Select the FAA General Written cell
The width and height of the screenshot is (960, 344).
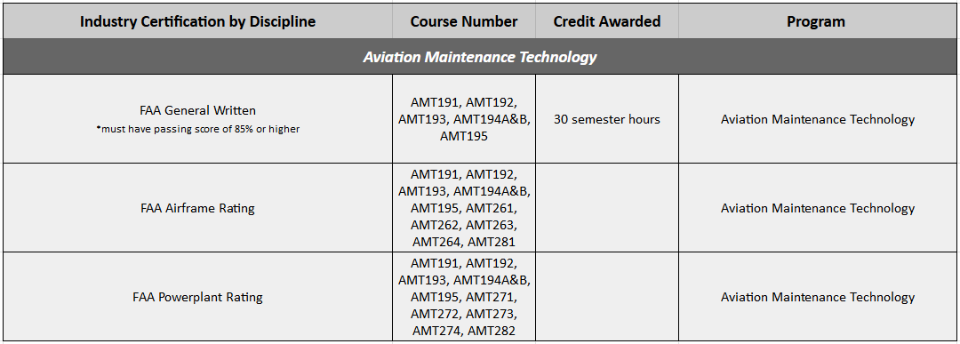[197, 119]
